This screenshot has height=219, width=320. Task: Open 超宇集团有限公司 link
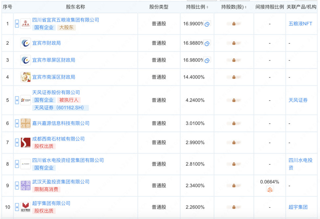[51, 203]
